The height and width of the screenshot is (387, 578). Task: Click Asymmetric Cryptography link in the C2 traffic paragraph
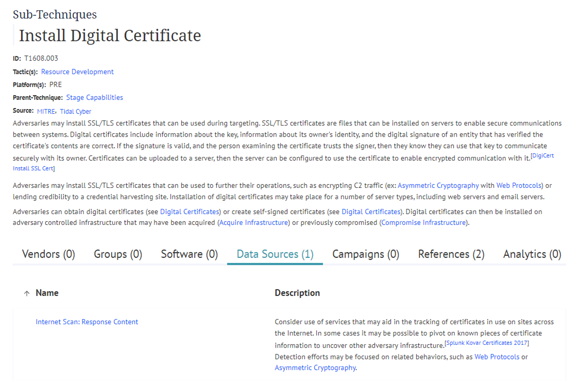[438, 185]
